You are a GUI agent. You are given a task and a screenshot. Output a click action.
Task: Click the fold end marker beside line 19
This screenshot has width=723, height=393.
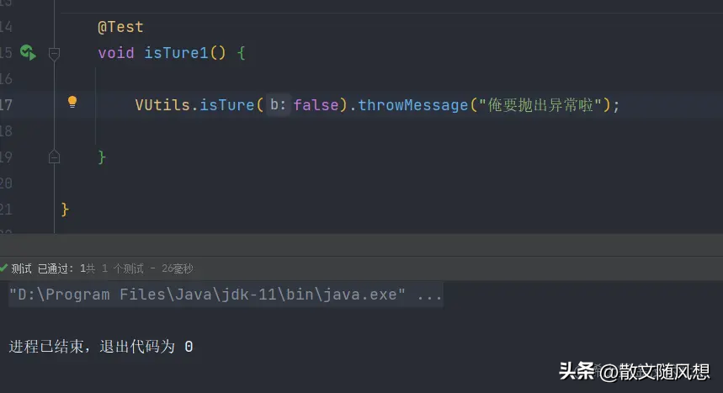coord(54,157)
